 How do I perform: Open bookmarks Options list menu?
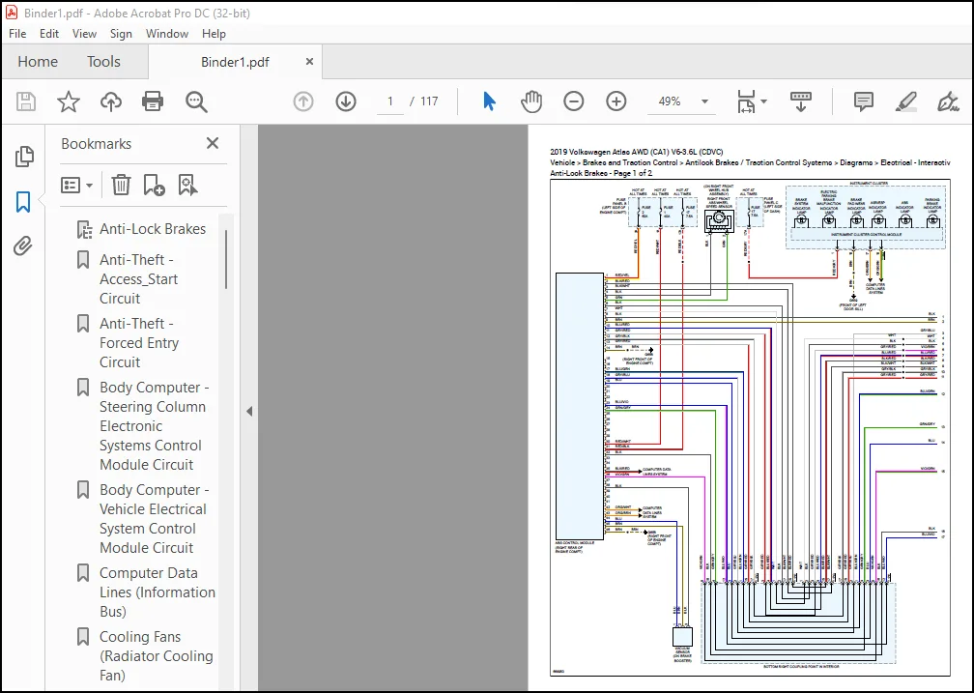(76, 186)
